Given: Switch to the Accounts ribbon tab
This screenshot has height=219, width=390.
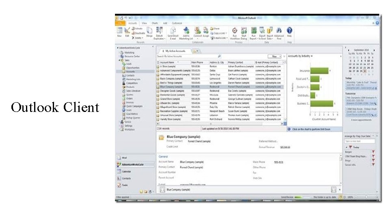Looking at the screenshot, I should point(132,23).
